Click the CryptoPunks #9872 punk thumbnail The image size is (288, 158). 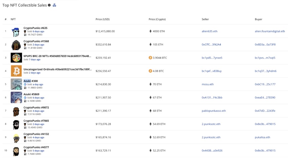(x=16, y=111)
